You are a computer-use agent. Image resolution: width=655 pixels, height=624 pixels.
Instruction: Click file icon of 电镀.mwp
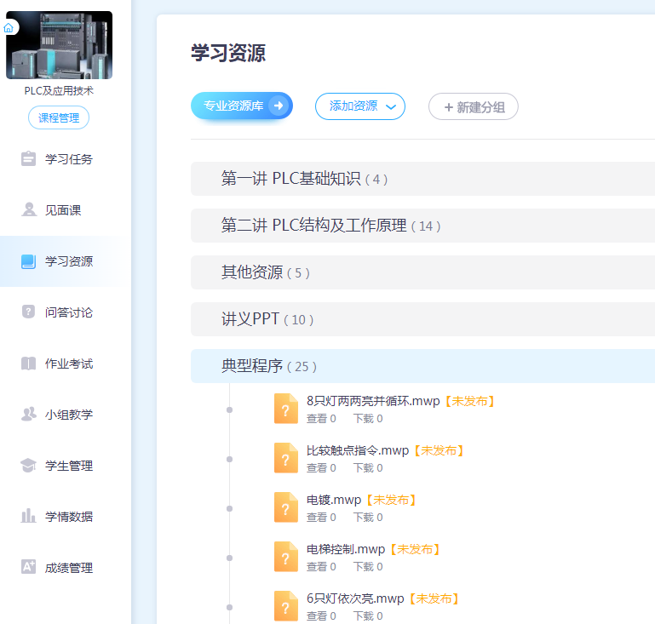coord(285,507)
